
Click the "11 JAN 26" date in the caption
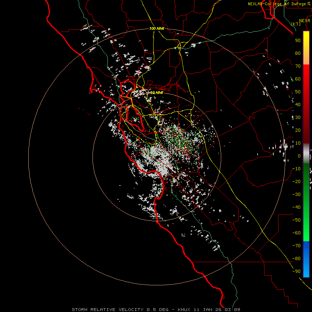coord(207,310)
